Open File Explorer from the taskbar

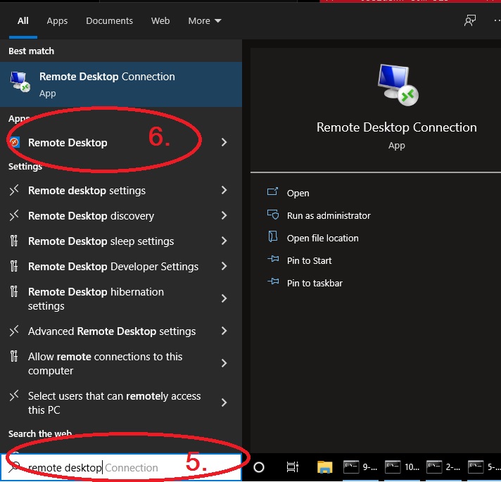pos(324,467)
